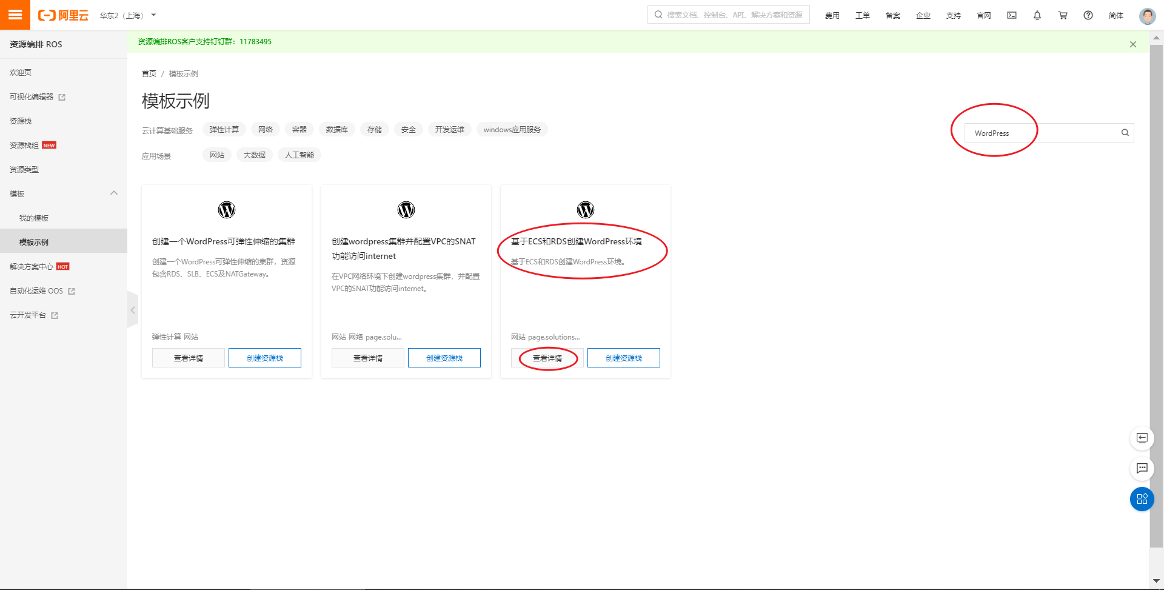Filter by 数据库 tag
The height and width of the screenshot is (590, 1164).
coord(337,130)
